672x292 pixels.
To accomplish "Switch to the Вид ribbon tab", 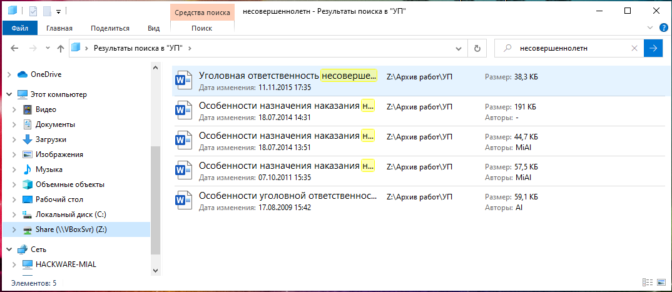I will [153, 28].
